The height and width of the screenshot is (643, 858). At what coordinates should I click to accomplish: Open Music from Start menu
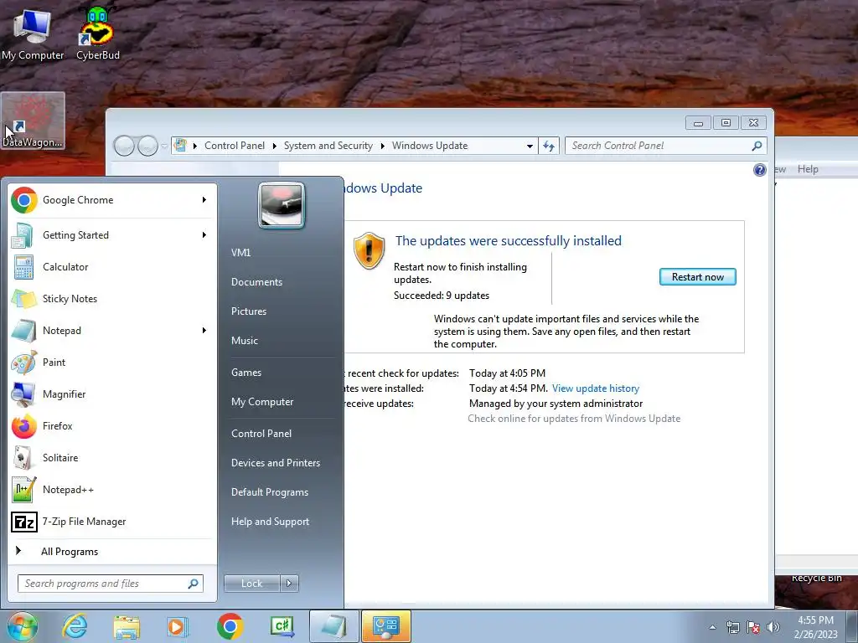(245, 341)
